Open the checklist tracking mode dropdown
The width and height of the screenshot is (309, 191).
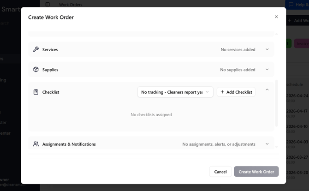[175, 92]
